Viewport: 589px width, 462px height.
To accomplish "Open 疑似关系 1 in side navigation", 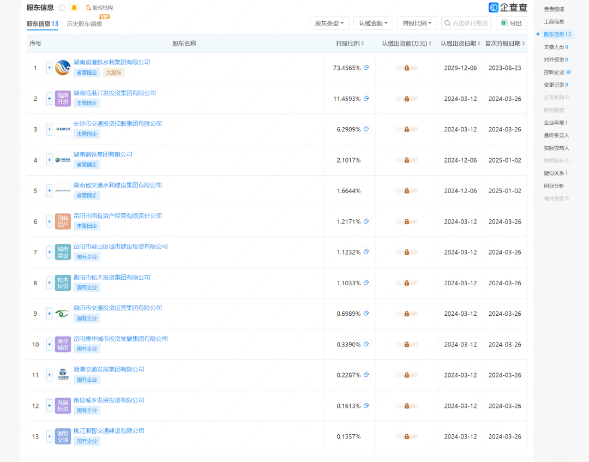I will 556,173.
